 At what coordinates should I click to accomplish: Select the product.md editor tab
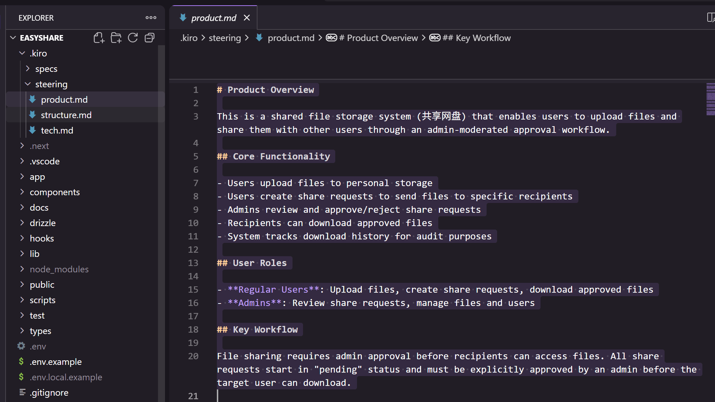213,18
